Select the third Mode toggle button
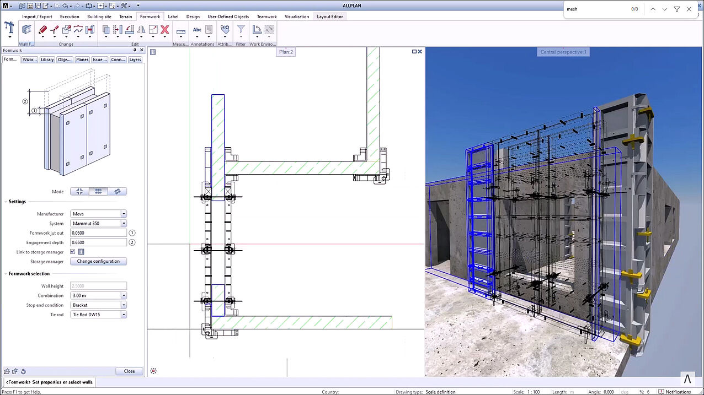704x395 pixels. click(x=117, y=191)
